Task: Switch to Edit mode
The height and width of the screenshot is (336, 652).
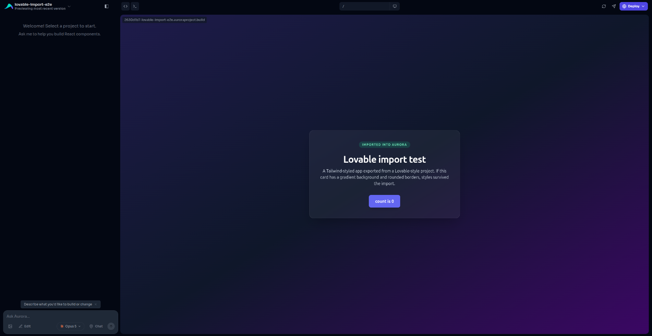Action: point(25,326)
